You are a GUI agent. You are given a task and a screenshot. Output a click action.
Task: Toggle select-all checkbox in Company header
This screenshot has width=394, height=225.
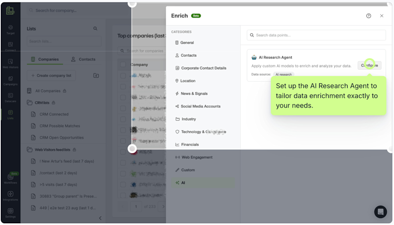(123, 65)
